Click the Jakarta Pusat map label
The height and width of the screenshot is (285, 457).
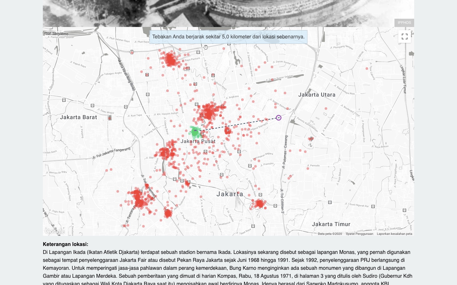pyautogui.click(x=198, y=141)
